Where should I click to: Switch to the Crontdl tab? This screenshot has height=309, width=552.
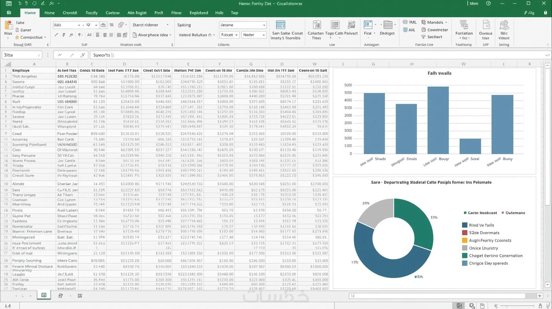click(x=70, y=13)
